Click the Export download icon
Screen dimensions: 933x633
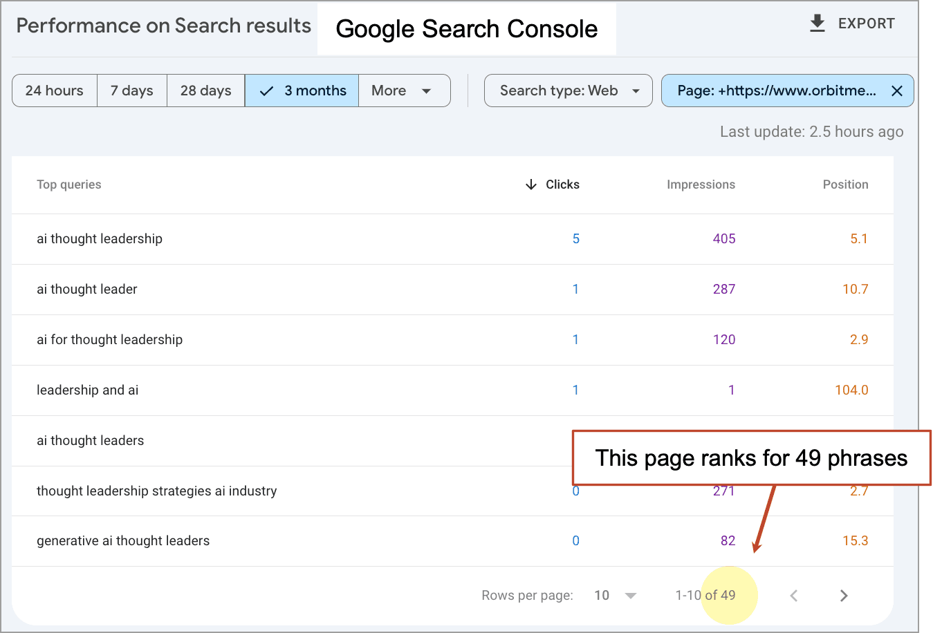pyautogui.click(x=817, y=23)
